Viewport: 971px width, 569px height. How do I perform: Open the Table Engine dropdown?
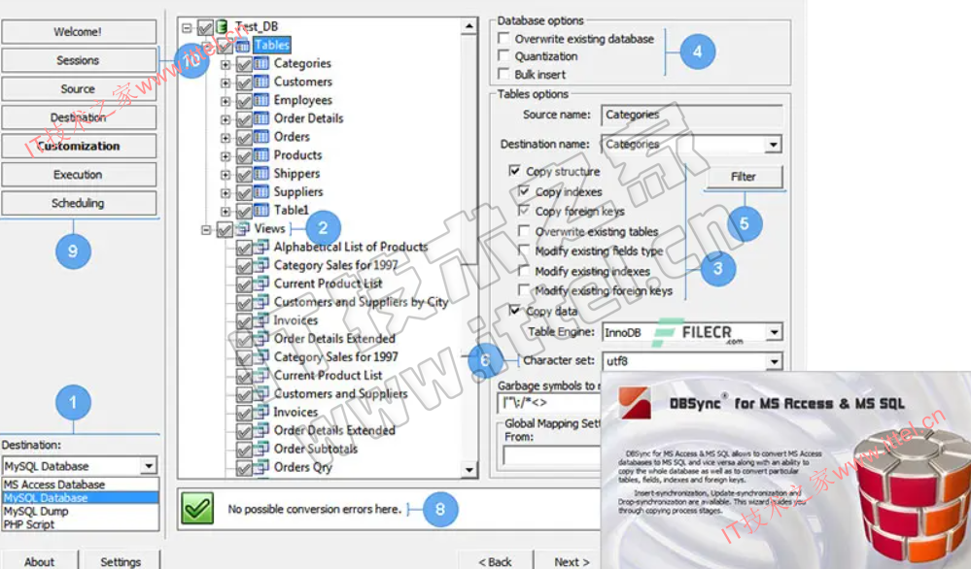click(773, 333)
